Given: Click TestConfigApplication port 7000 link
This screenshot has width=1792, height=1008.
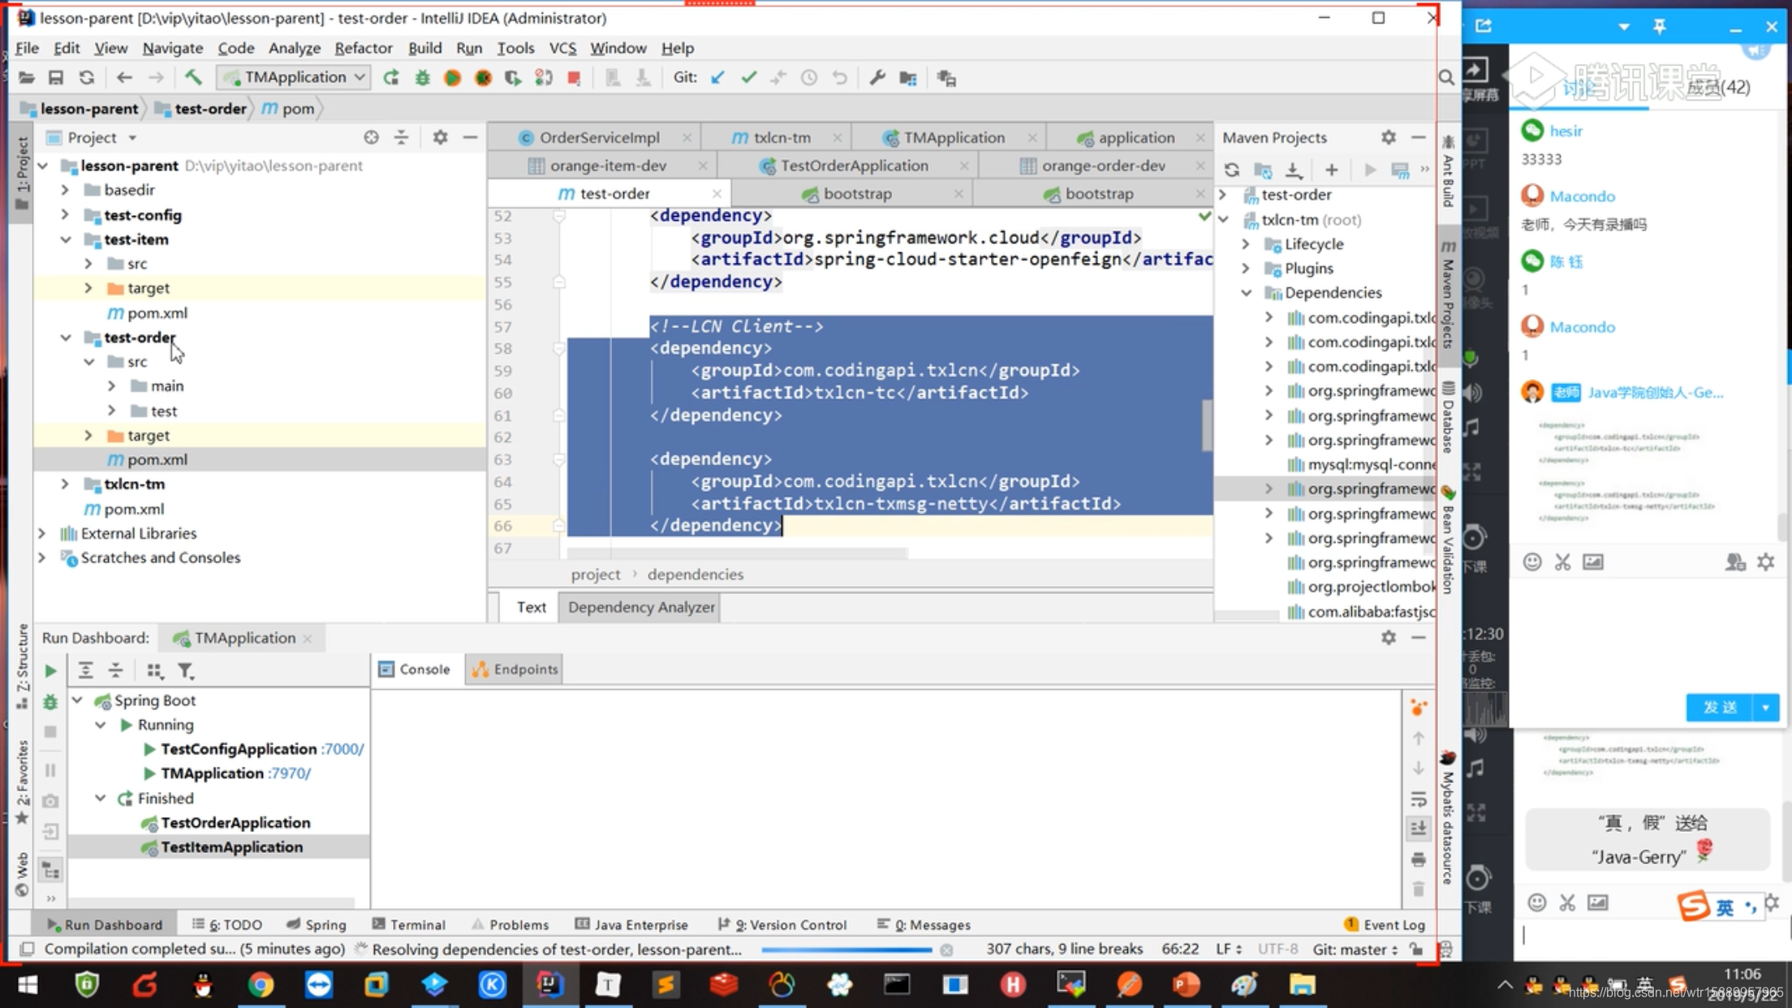Looking at the screenshot, I should point(342,749).
